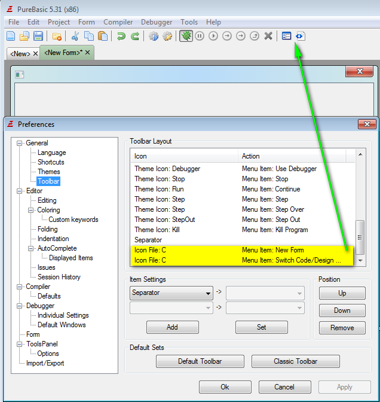The width and height of the screenshot is (380, 402).
Task: Open the Tools menu
Action: [x=189, y=22]
